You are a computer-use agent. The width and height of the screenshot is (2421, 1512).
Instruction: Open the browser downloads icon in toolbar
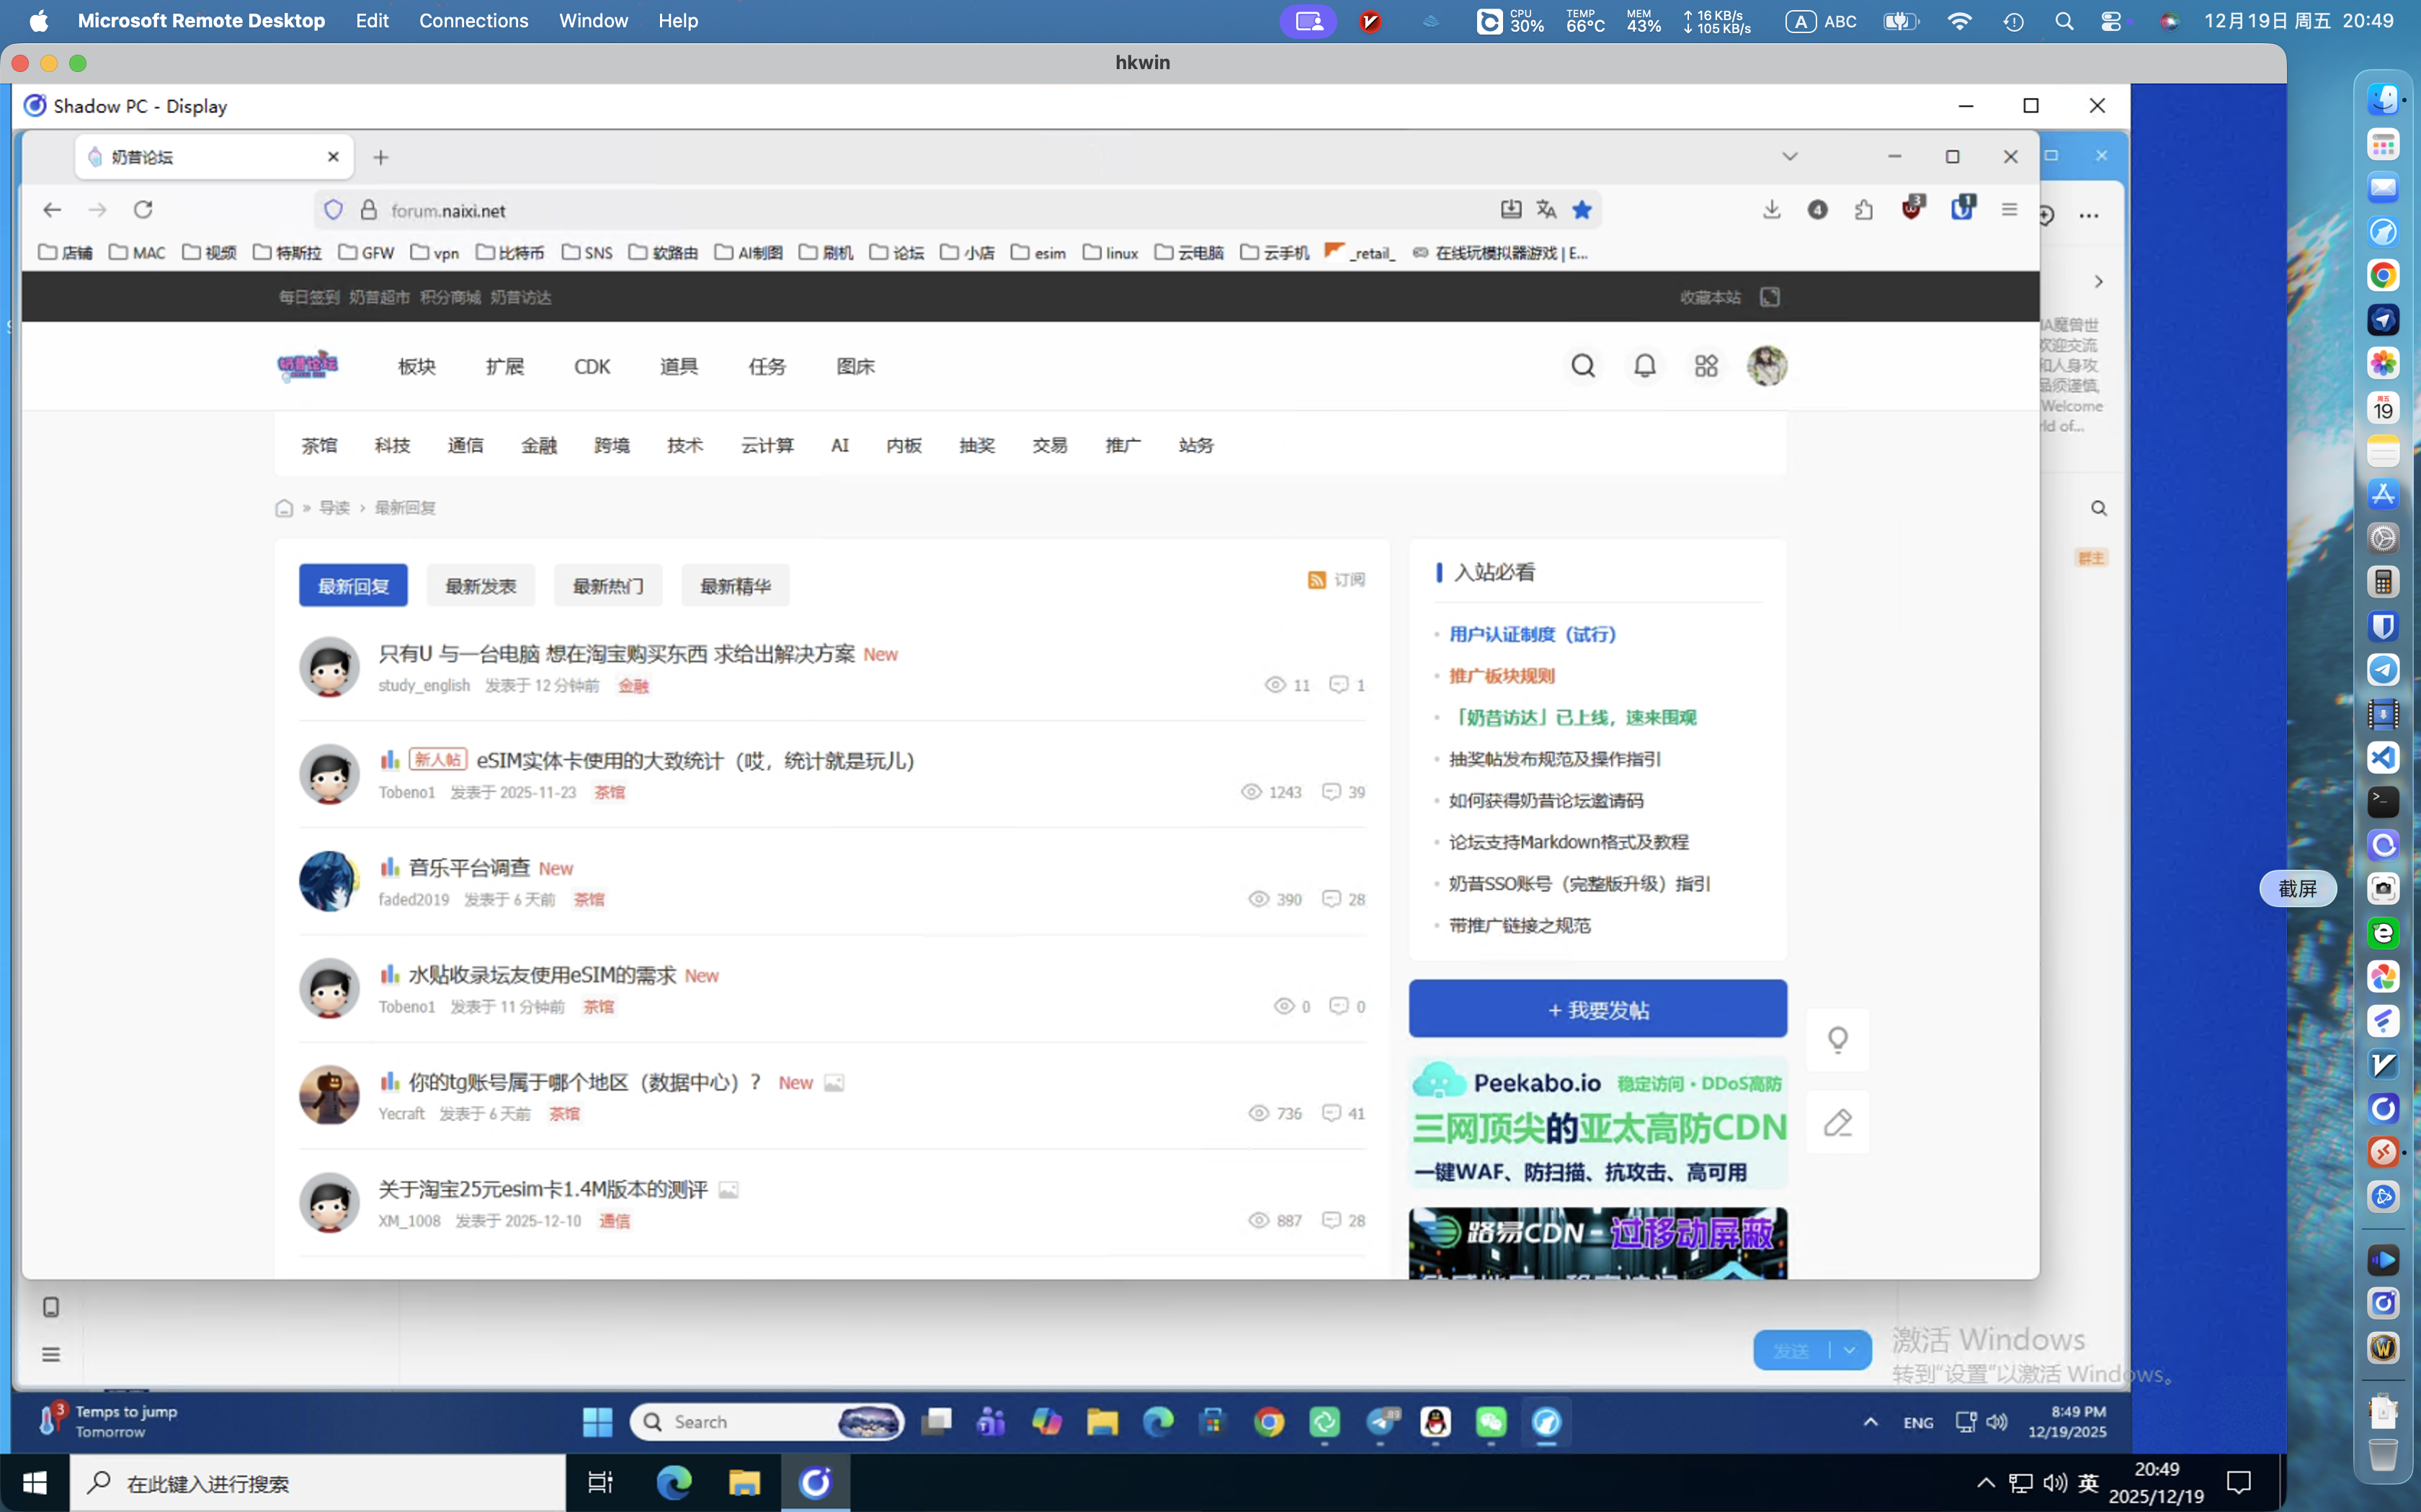[1772, 209]
